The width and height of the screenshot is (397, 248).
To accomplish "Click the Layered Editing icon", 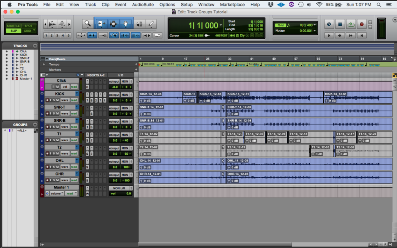I will (x=157, y=35).
